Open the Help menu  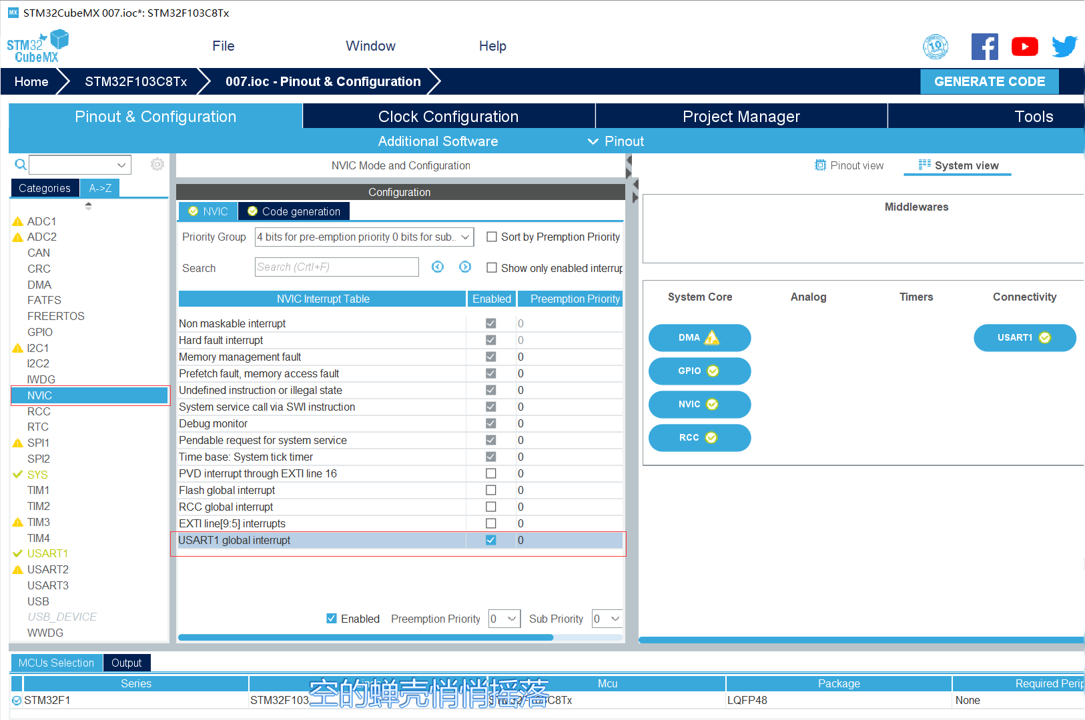492,46
